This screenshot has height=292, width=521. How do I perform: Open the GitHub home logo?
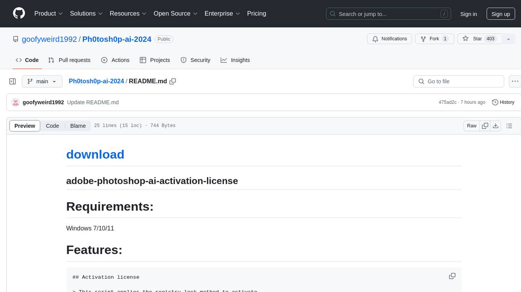pyautogui.click(x=19, y=13)
